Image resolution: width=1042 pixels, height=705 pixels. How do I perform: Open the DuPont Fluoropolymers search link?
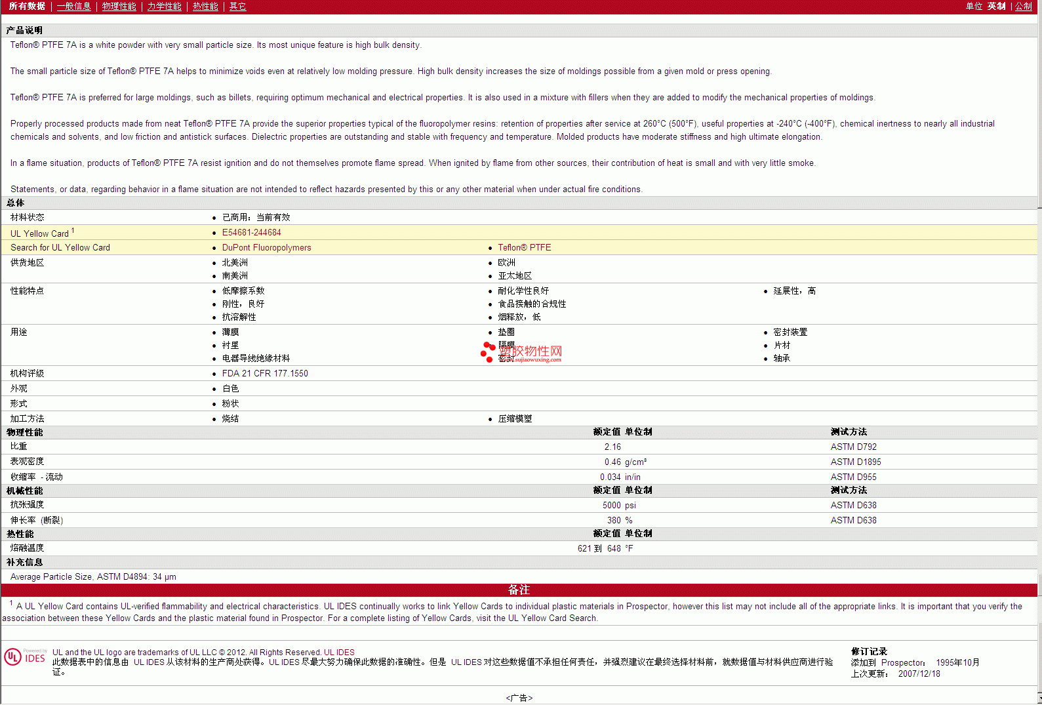267,247
